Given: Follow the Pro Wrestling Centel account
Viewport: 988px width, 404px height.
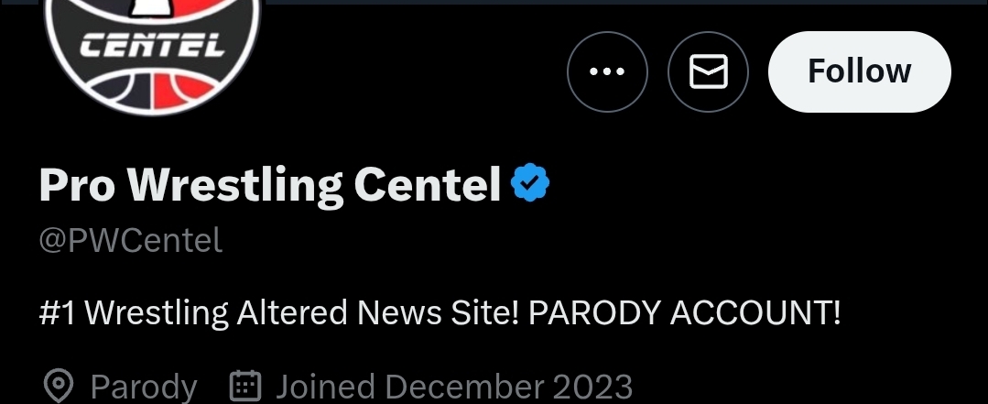Looking at the screenshot, I should tap(859, 71).
